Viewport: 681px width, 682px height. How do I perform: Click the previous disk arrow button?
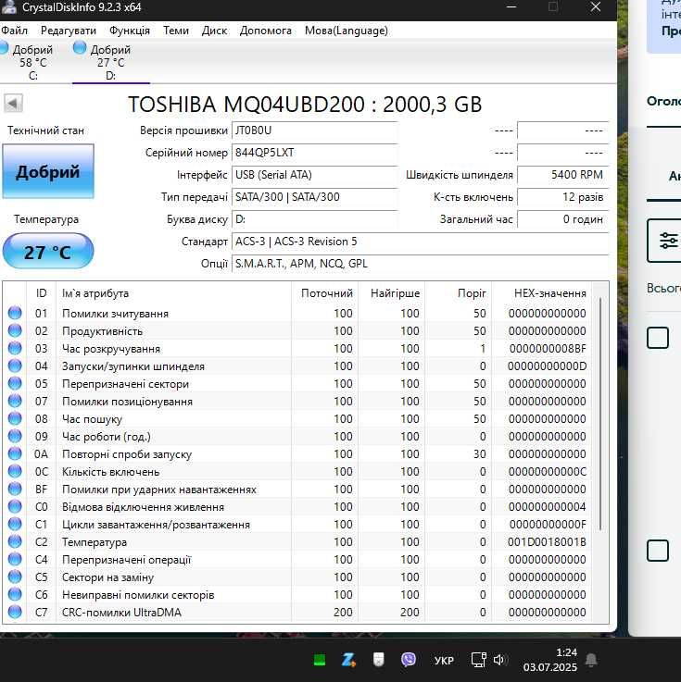(13, 104)
